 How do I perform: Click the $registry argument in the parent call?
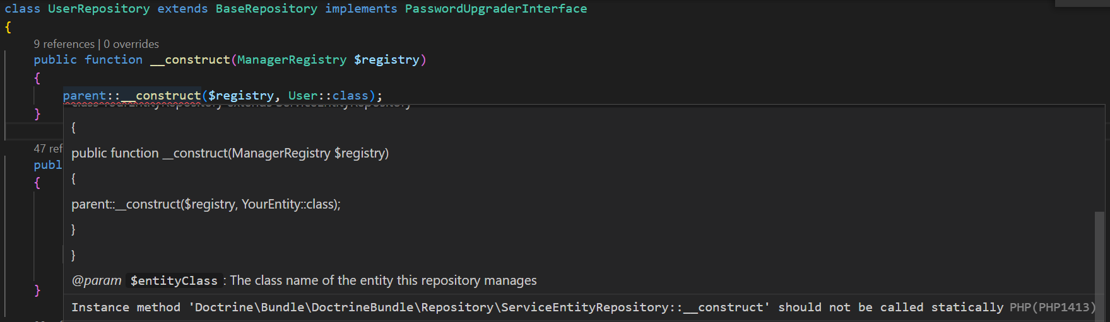[240, 96]
